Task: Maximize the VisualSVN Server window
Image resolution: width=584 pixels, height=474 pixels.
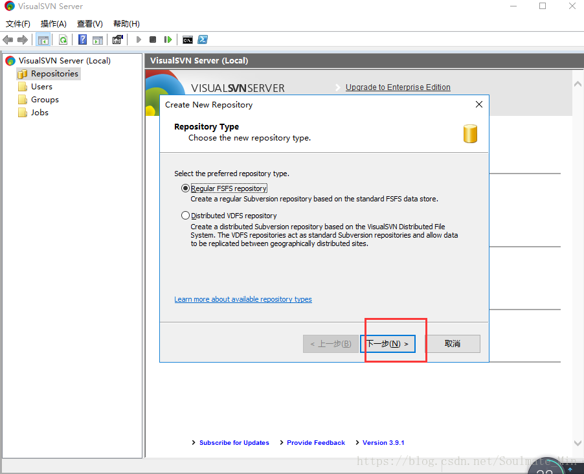Action: pos(543,6)
